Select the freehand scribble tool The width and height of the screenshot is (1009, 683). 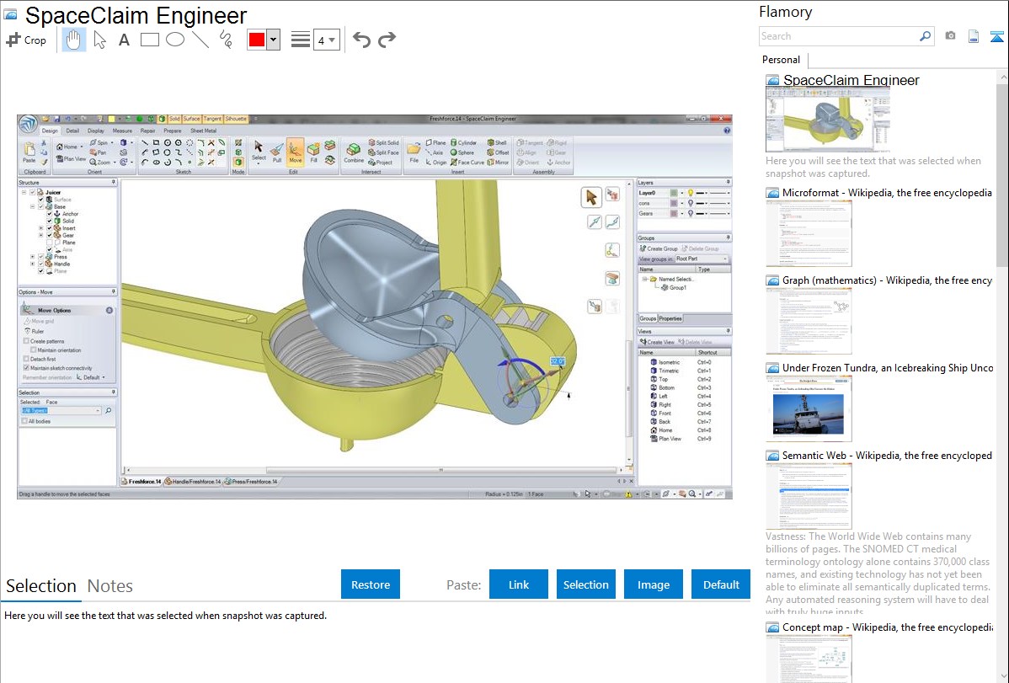(226, 40)
